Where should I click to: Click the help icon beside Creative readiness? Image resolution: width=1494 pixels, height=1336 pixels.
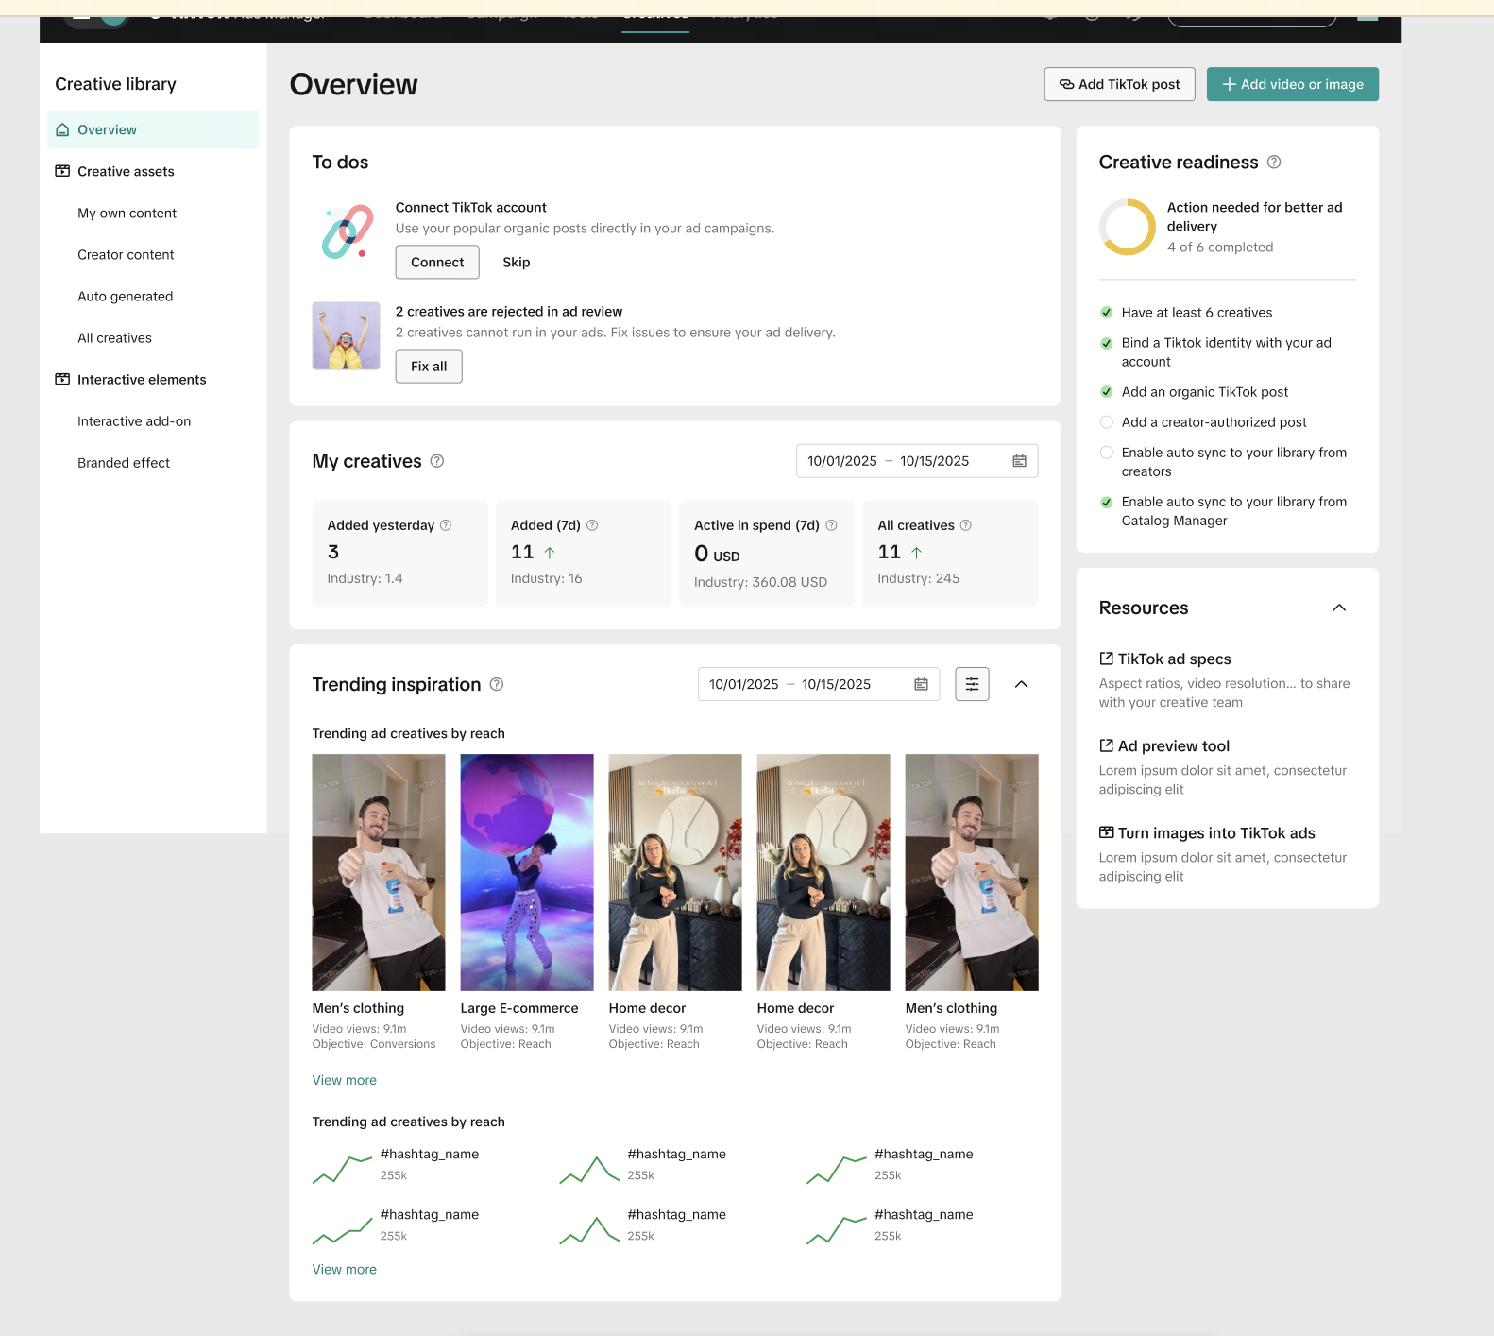[x=1273, y=163]
